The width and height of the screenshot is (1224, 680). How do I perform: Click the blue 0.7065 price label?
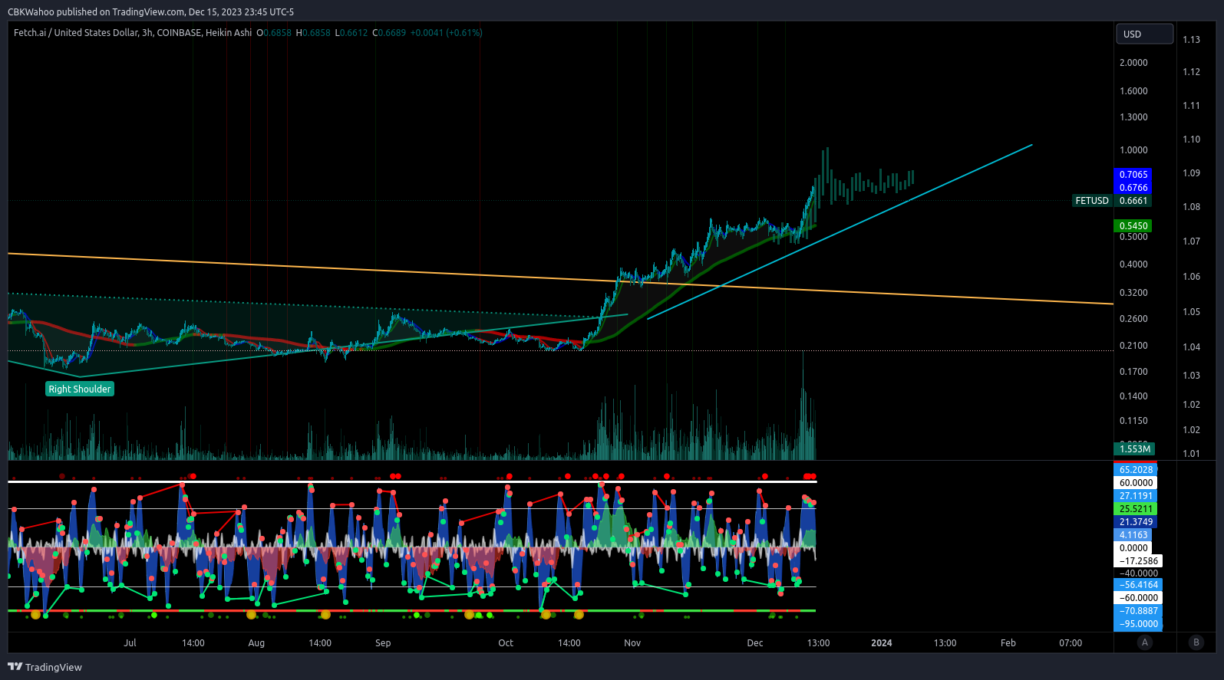point(1133,175)
